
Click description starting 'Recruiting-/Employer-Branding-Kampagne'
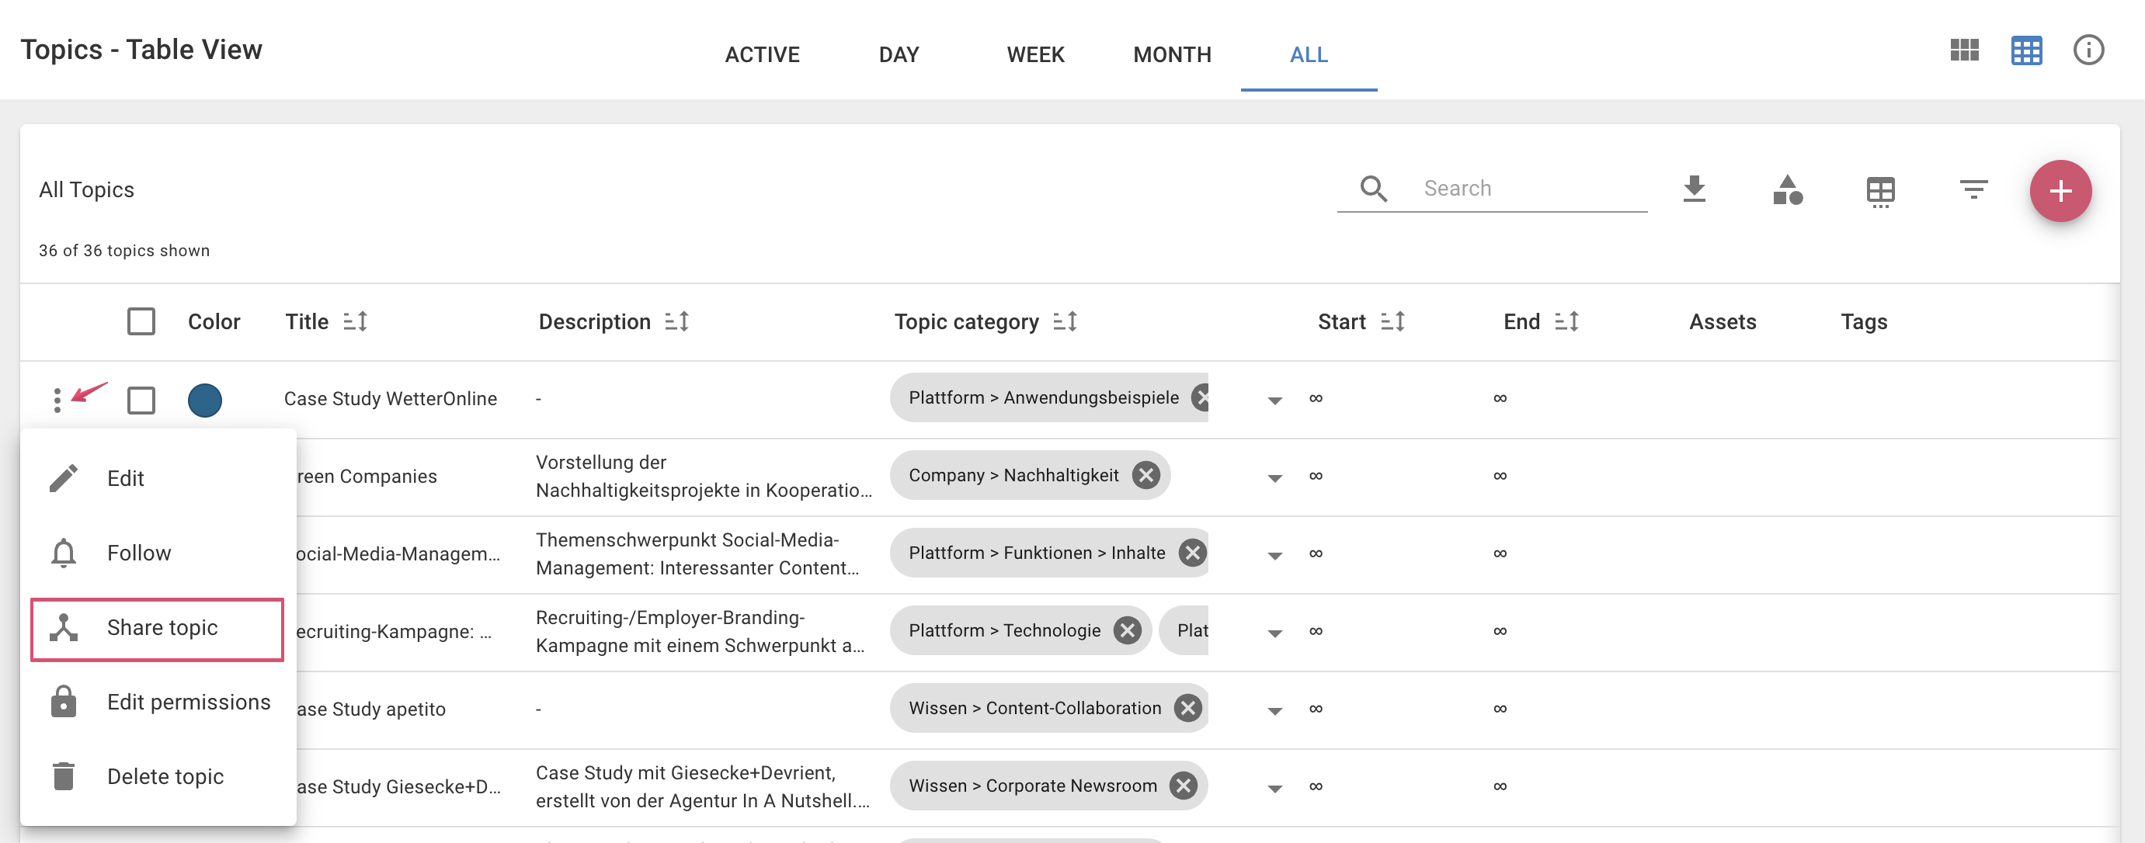point(700,632)
